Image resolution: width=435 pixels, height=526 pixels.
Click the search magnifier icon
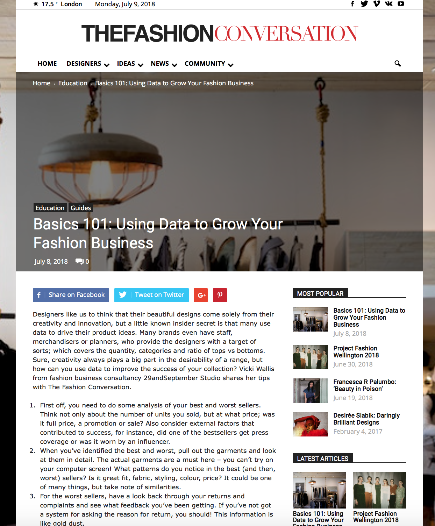[x=398, y=63]
